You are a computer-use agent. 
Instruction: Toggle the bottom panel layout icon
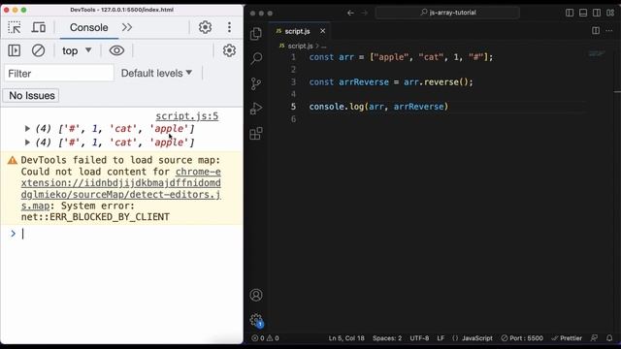583,13
